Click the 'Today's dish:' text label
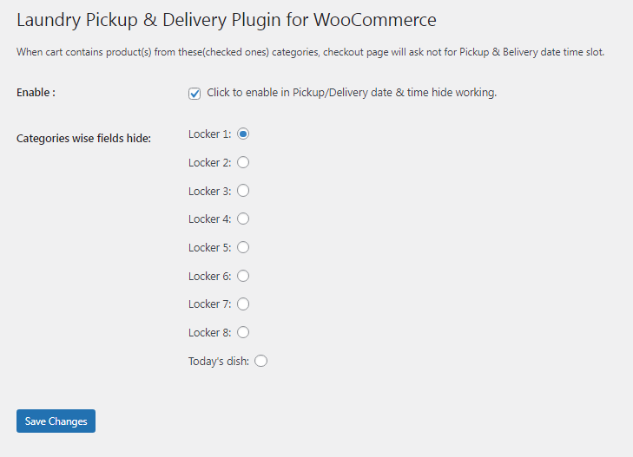Viewport: 633px width, 457px height. pyautogui.click(x=219, y=361)
